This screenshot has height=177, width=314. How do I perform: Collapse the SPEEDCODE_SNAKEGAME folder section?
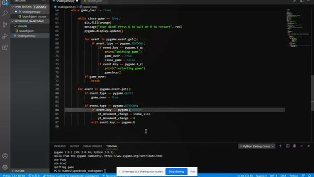[x=30, y=21]
